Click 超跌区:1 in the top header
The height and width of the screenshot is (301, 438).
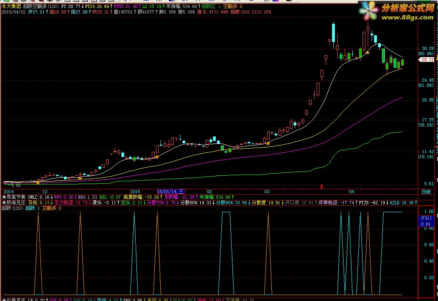click(211, 6)
